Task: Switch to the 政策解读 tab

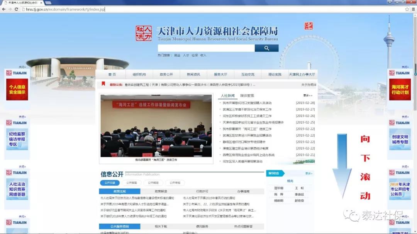Action: (x=161, y=191)
